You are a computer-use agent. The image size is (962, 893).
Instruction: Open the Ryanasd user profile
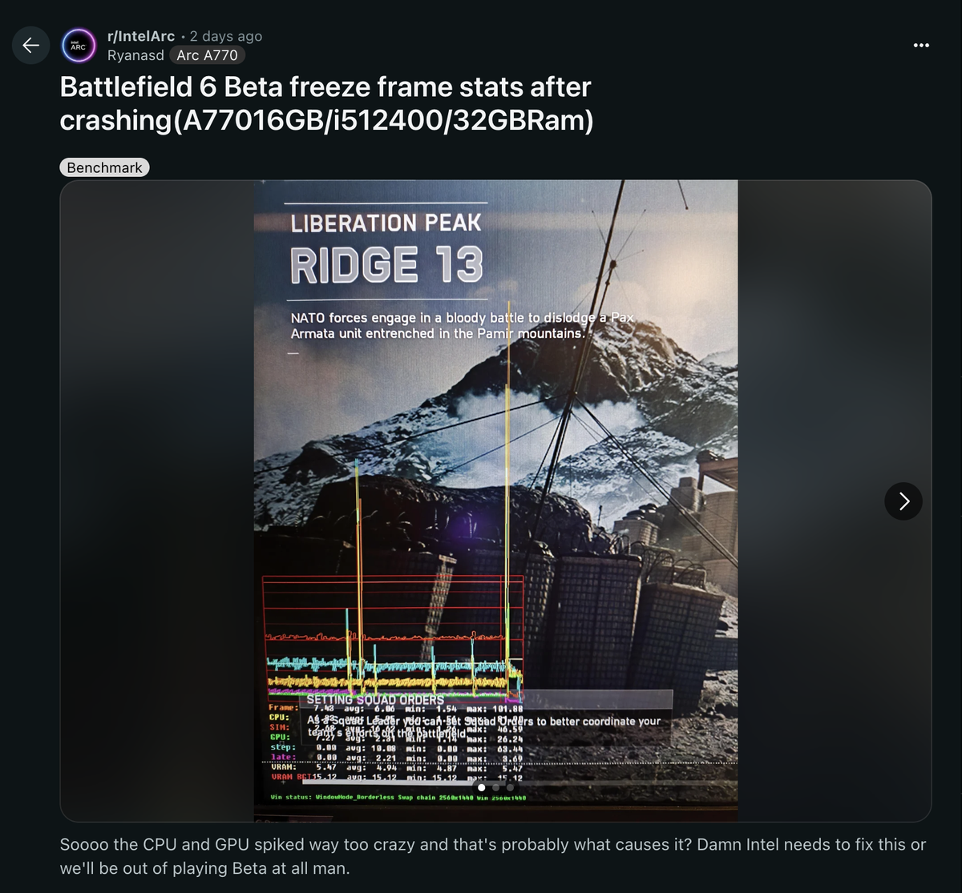pyautogui.click(x=135, y=55)
